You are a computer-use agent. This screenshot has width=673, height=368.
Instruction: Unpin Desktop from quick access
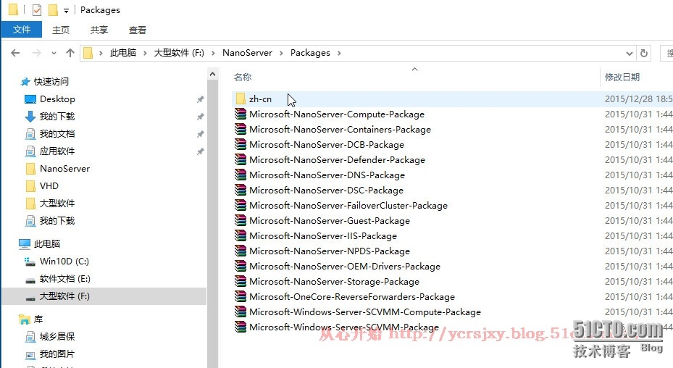coord(201,99)
